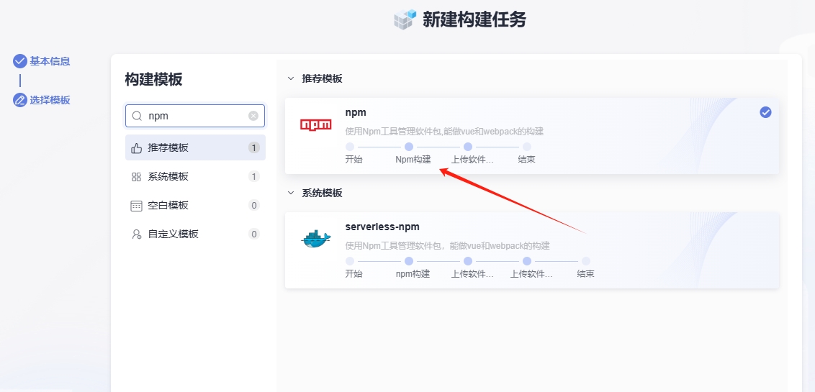
Task: Click the blank templates icon
Action: (x=137, y=206)
